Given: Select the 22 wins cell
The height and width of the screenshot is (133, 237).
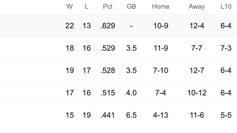Looking at the screenshot, I should (x=70, y=26).
